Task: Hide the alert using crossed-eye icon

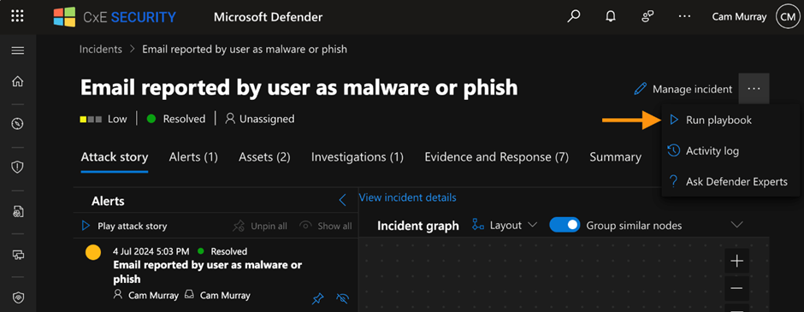Action: [342, 298]
